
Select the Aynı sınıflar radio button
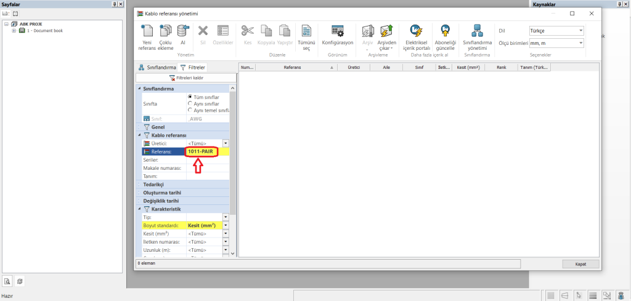coord(190,103)
